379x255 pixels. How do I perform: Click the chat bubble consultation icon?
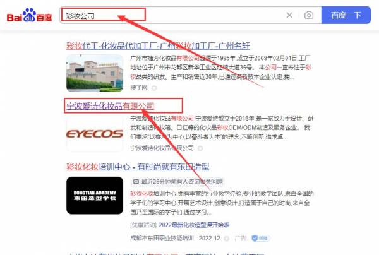[x=136, y=182]
